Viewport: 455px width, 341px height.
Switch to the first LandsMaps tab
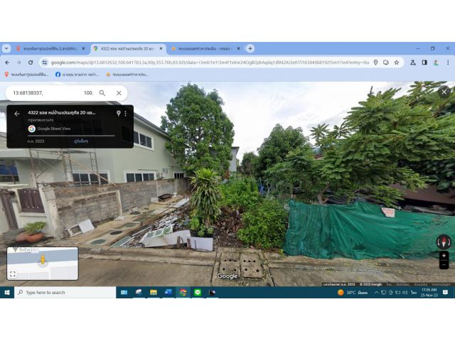coord(50,49)
